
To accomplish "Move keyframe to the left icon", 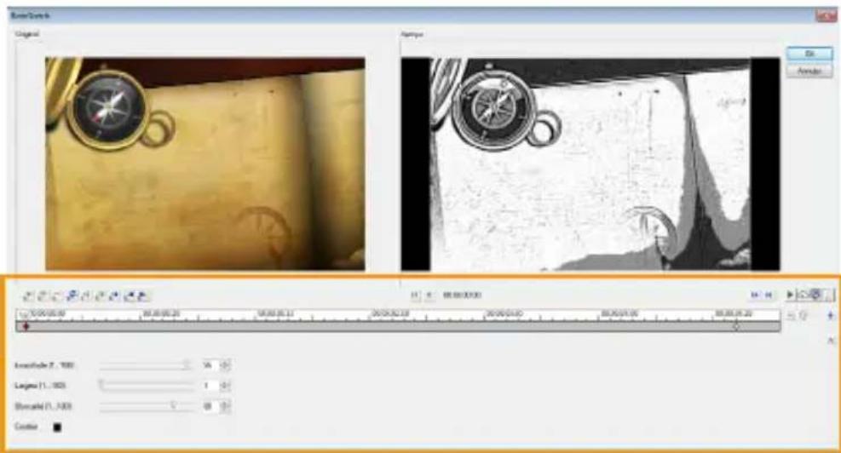I will coord(86,295).
